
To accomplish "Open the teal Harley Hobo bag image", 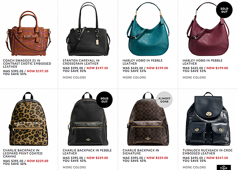I will tap(148, 29).
